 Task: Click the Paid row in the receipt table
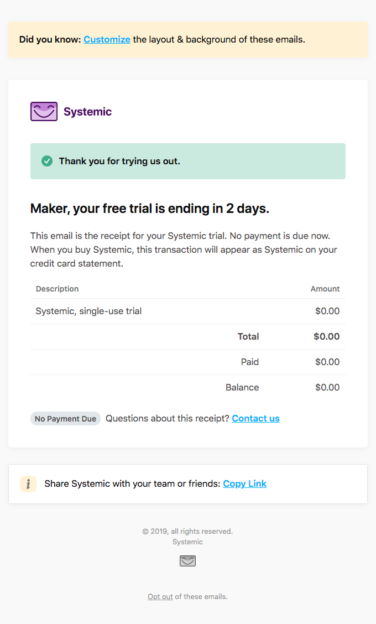coord(188,362)
